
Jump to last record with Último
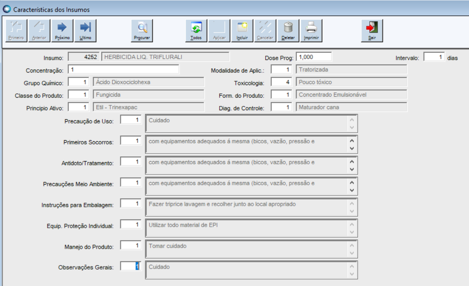tap(85, 31)
